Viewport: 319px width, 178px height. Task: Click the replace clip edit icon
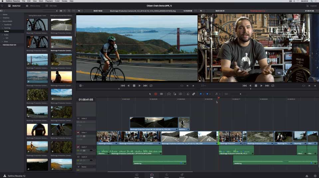(180, 94)
